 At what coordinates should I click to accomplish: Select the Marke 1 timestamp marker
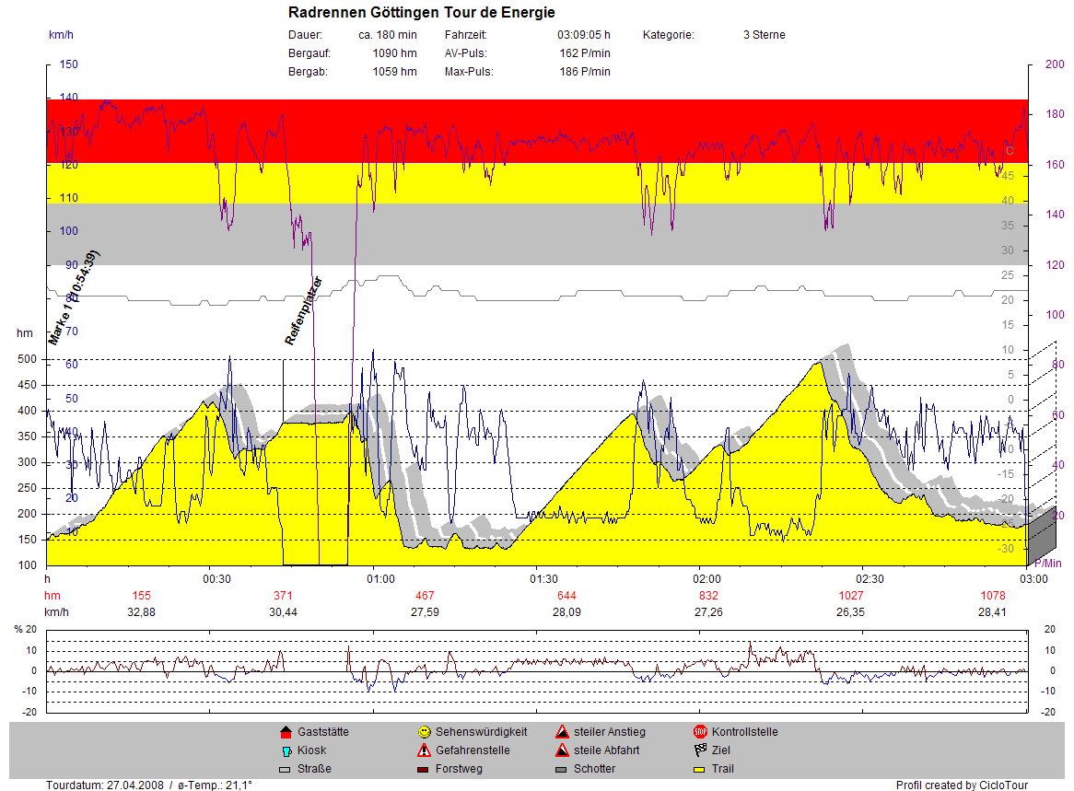75,298
